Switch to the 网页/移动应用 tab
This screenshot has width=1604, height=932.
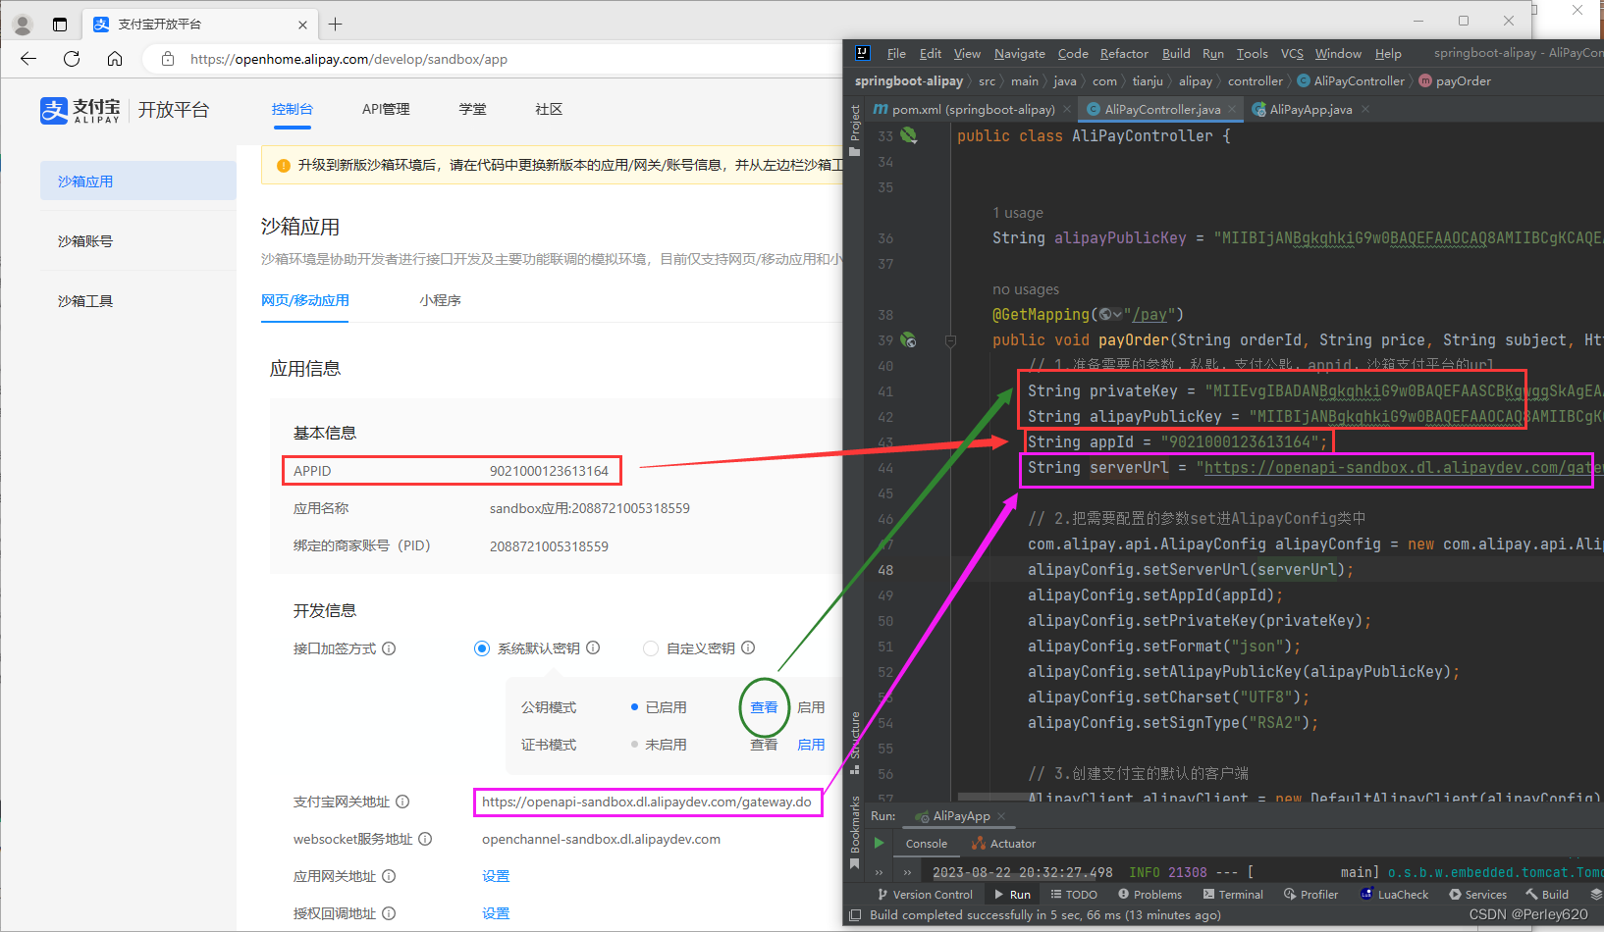pyautogui.click(x=305, y=300)
